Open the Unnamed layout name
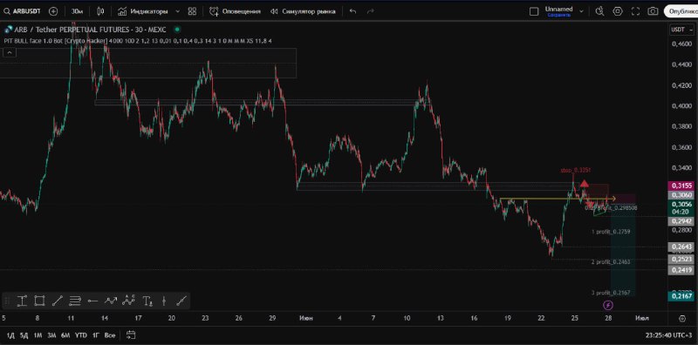The height and width of the screenshot is (345, 698). point(558,9)
